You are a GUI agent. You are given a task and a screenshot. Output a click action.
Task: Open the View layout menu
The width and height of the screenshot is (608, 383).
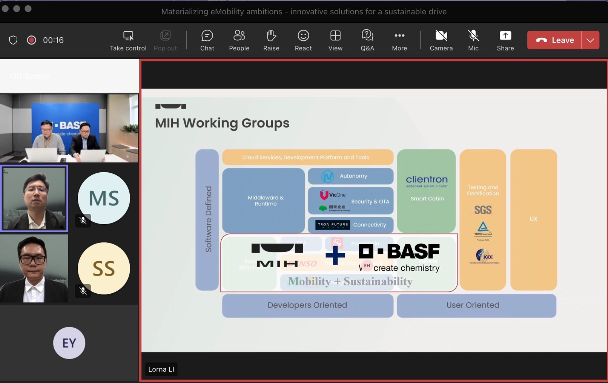coord(335,40)
